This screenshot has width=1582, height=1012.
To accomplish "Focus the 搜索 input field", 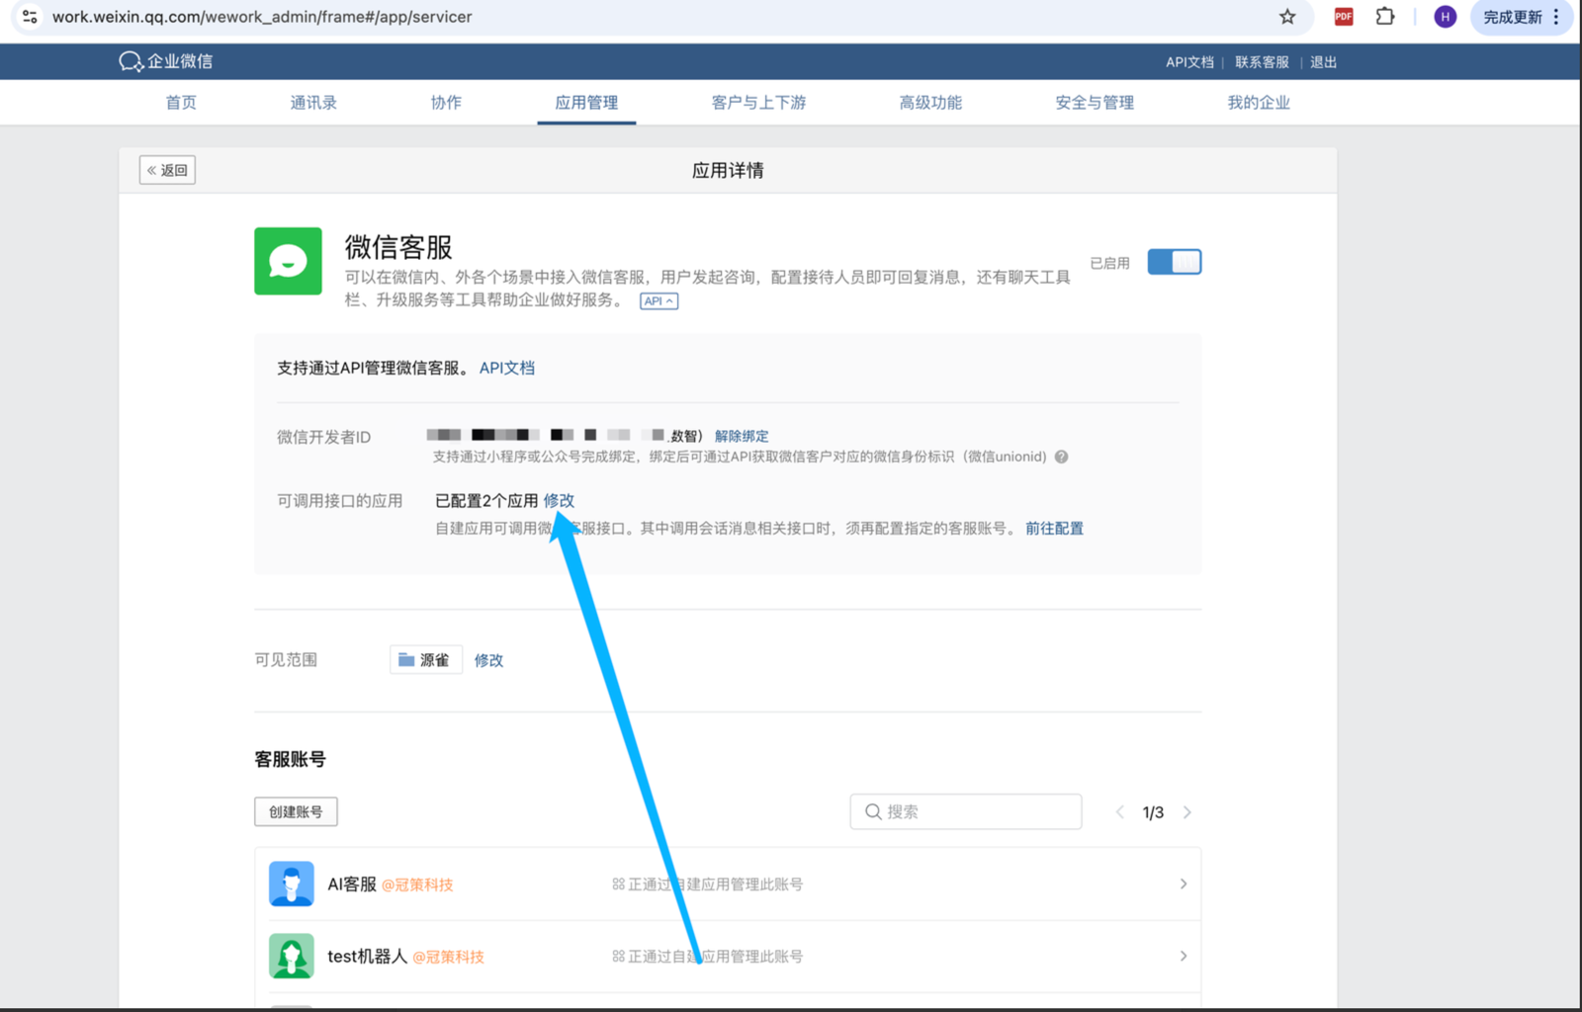I will coord(966,811).
